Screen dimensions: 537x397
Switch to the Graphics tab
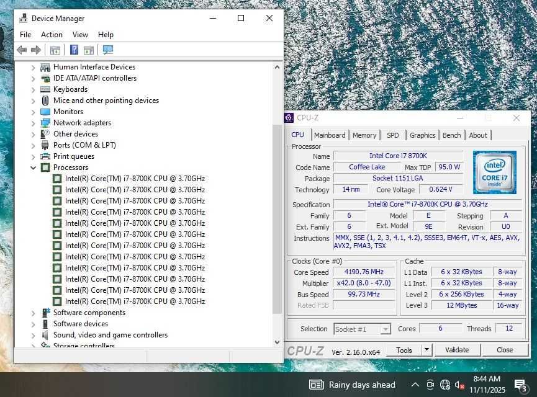(x=423, y=135)
